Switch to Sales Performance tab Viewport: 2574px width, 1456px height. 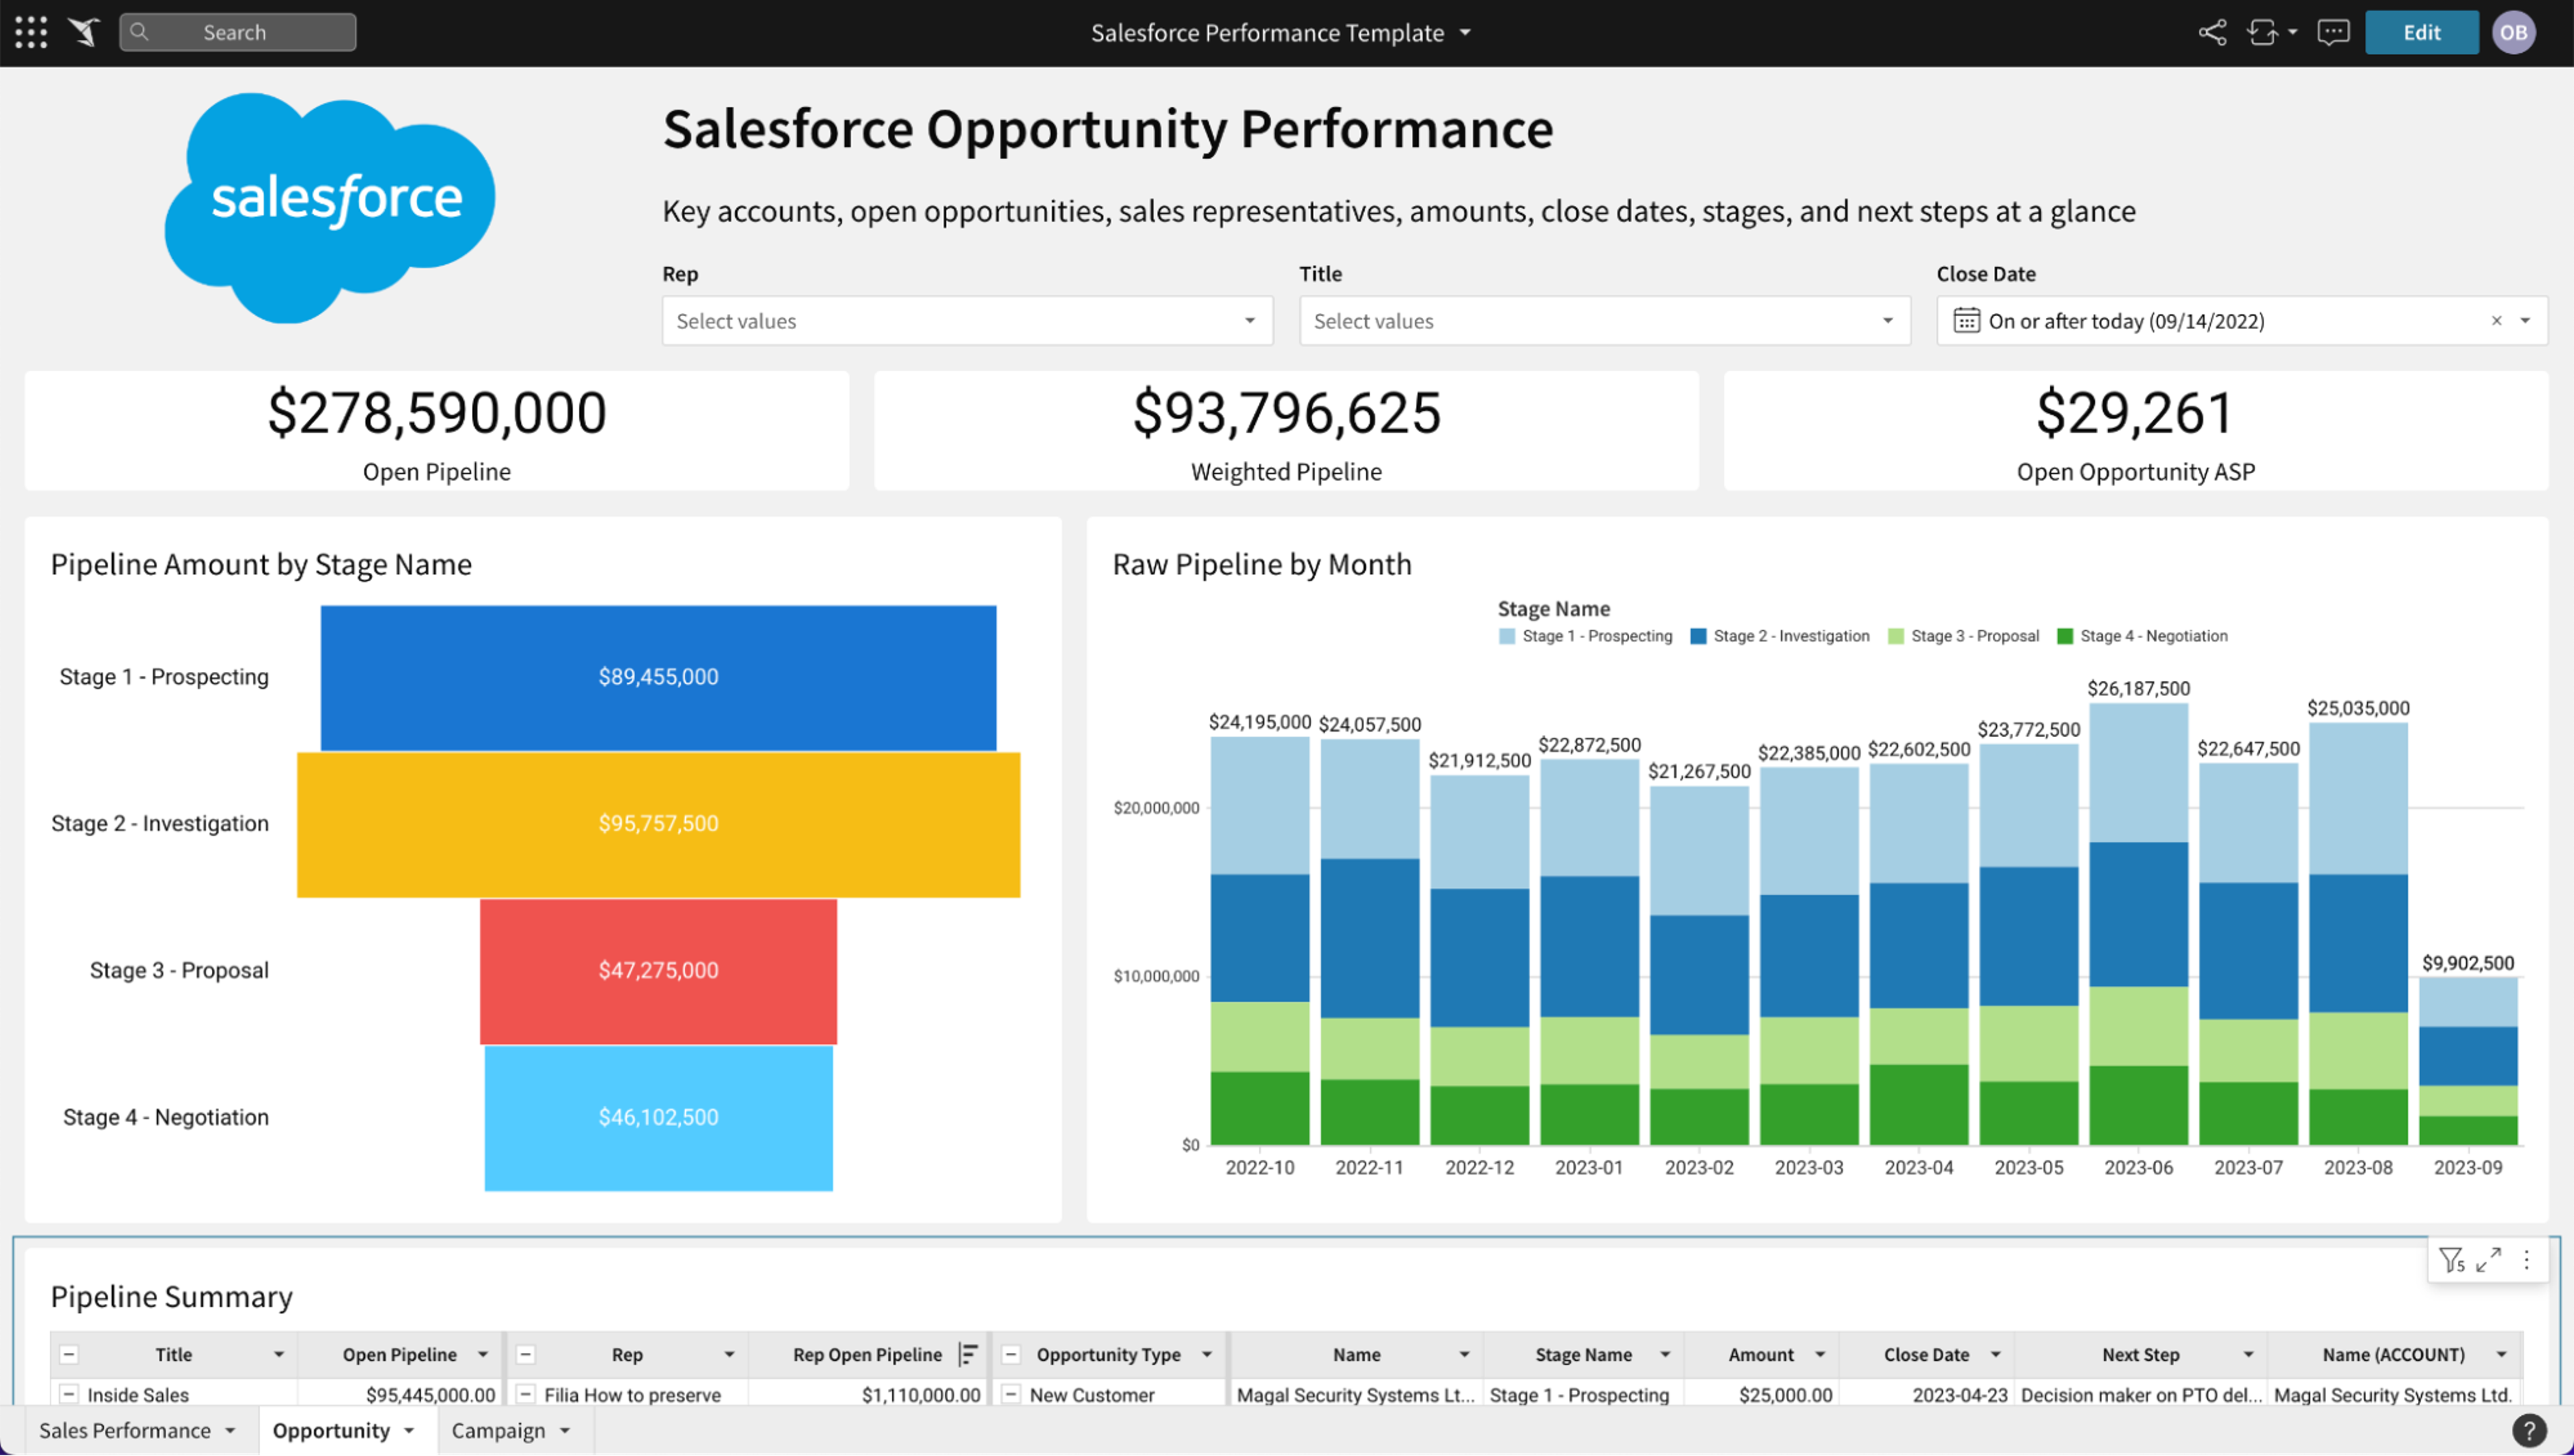124,1430
